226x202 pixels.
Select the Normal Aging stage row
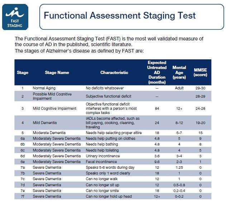point(113,88)
